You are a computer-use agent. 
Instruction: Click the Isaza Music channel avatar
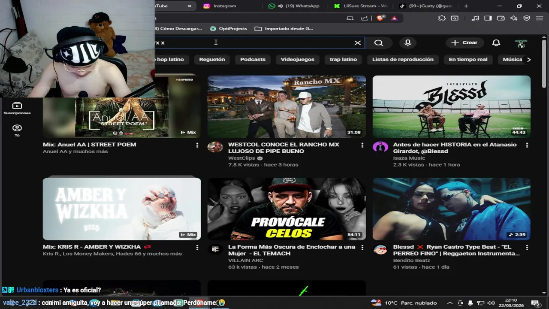click(x=380, y=147)
